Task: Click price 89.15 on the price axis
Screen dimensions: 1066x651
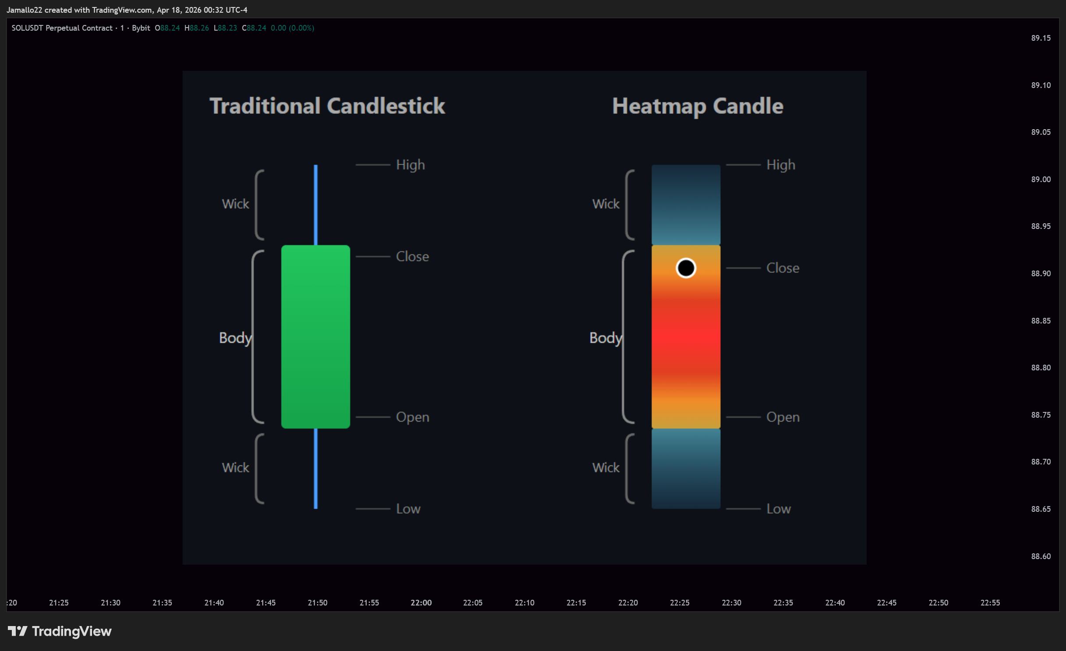Action: tap(1041, 38)
